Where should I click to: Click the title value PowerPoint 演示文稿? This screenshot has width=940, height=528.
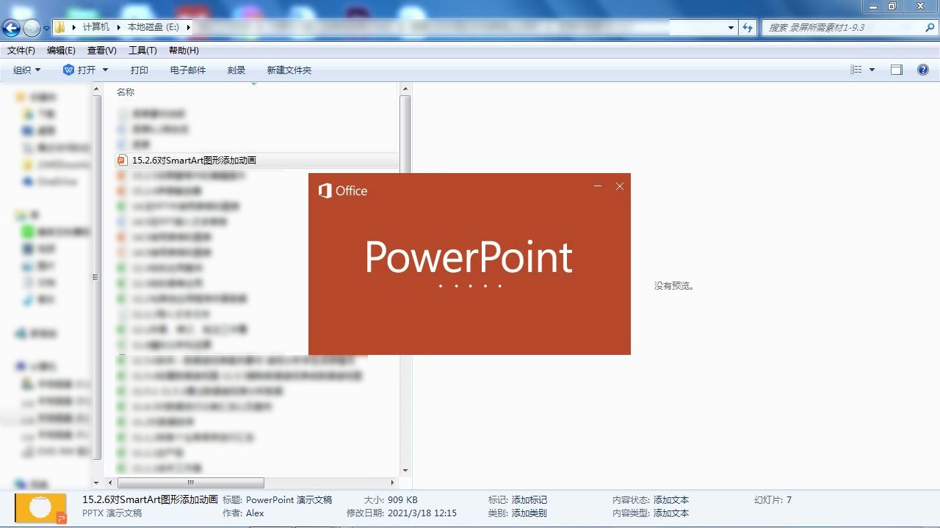click(289, 500)
